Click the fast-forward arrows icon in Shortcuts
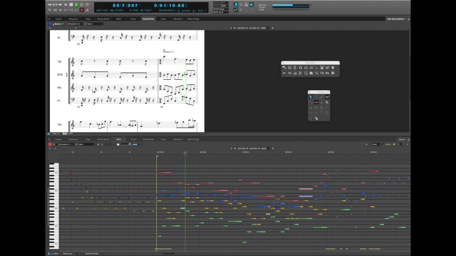This screenshot has width=456, height=256. click(284, 73)
